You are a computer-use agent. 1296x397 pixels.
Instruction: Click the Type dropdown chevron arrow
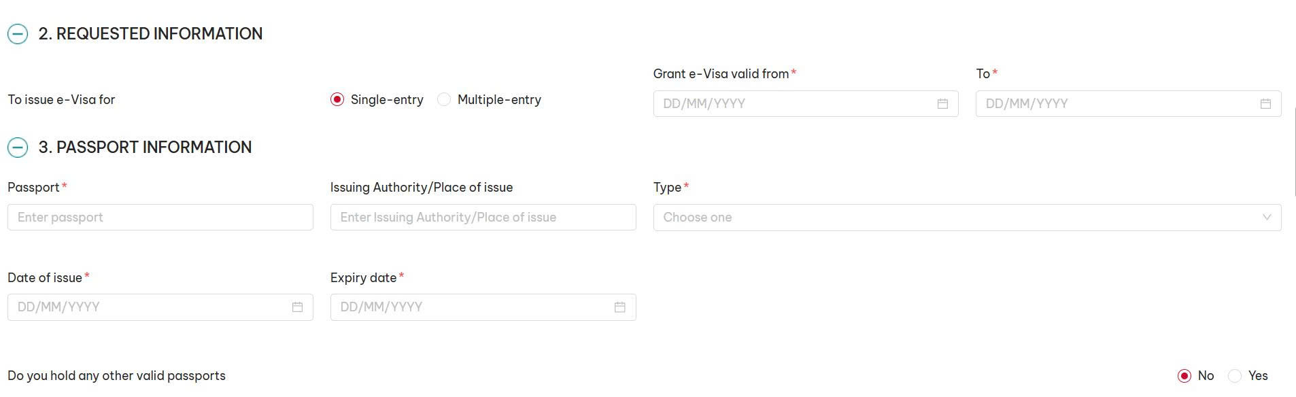click(1267, 218)
